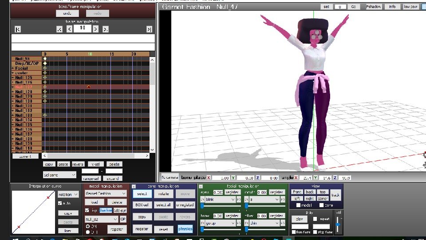Select the keyframe diamond on Null_127 row
This screenshot has width=426, height=240.
pyautogui.click(x=89, y=87)
